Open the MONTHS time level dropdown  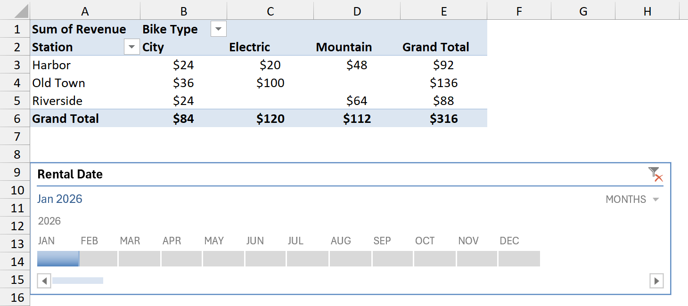632,199
